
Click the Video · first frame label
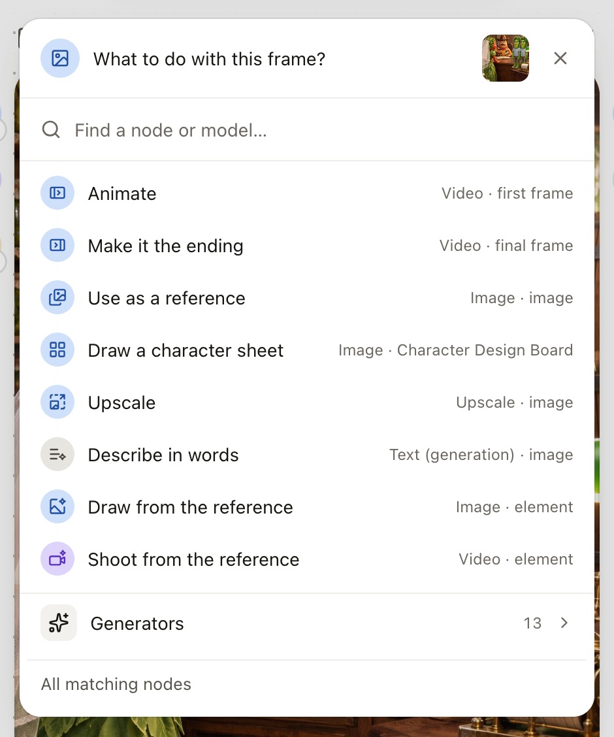point(507,193)
